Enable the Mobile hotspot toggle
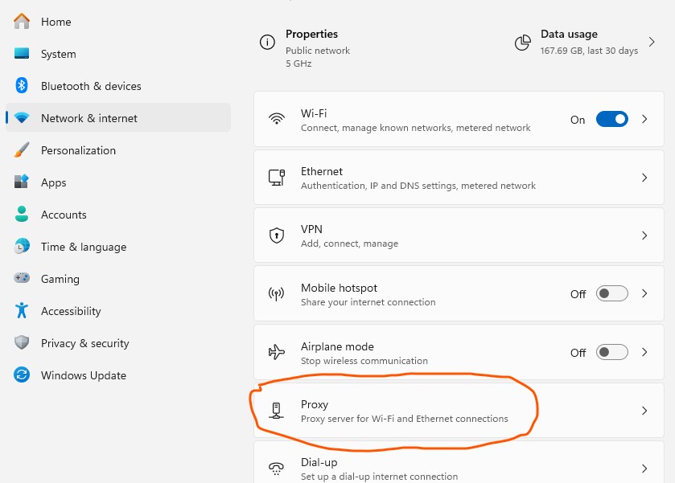The image size is (675, 483). [x=611, y=294]
